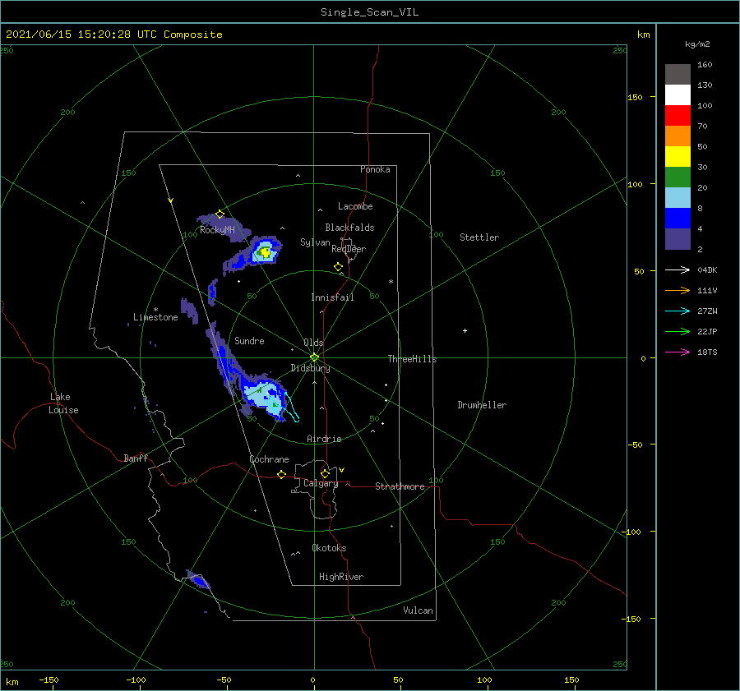Click the ThreeHills label

click(412, 359)
